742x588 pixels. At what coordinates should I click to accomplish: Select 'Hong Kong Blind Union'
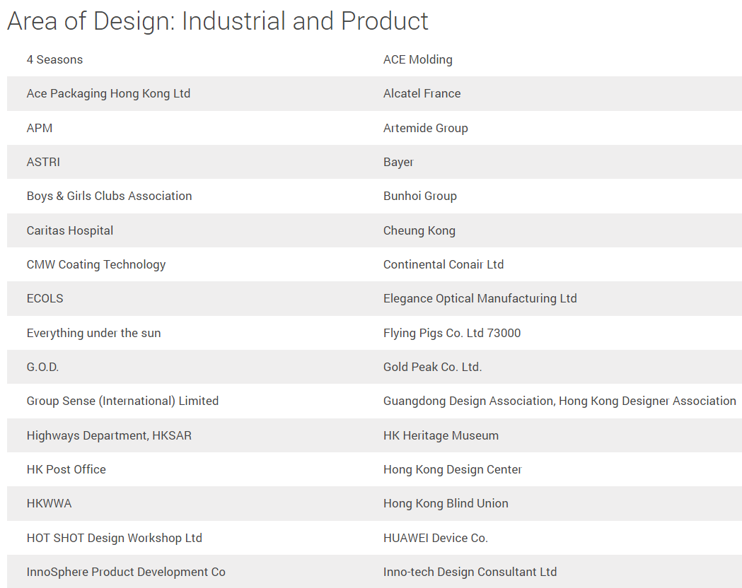coord(446,504)
